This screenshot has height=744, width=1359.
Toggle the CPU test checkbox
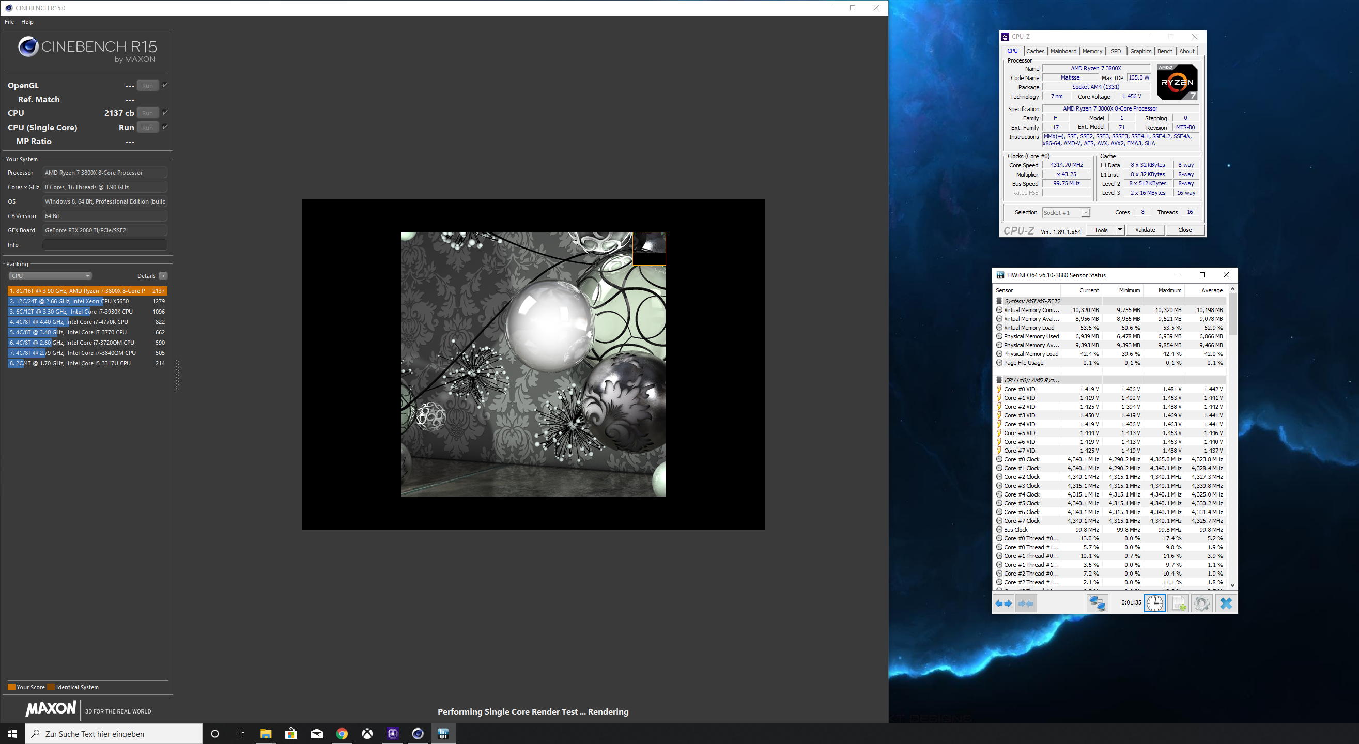tap(165, 113)
